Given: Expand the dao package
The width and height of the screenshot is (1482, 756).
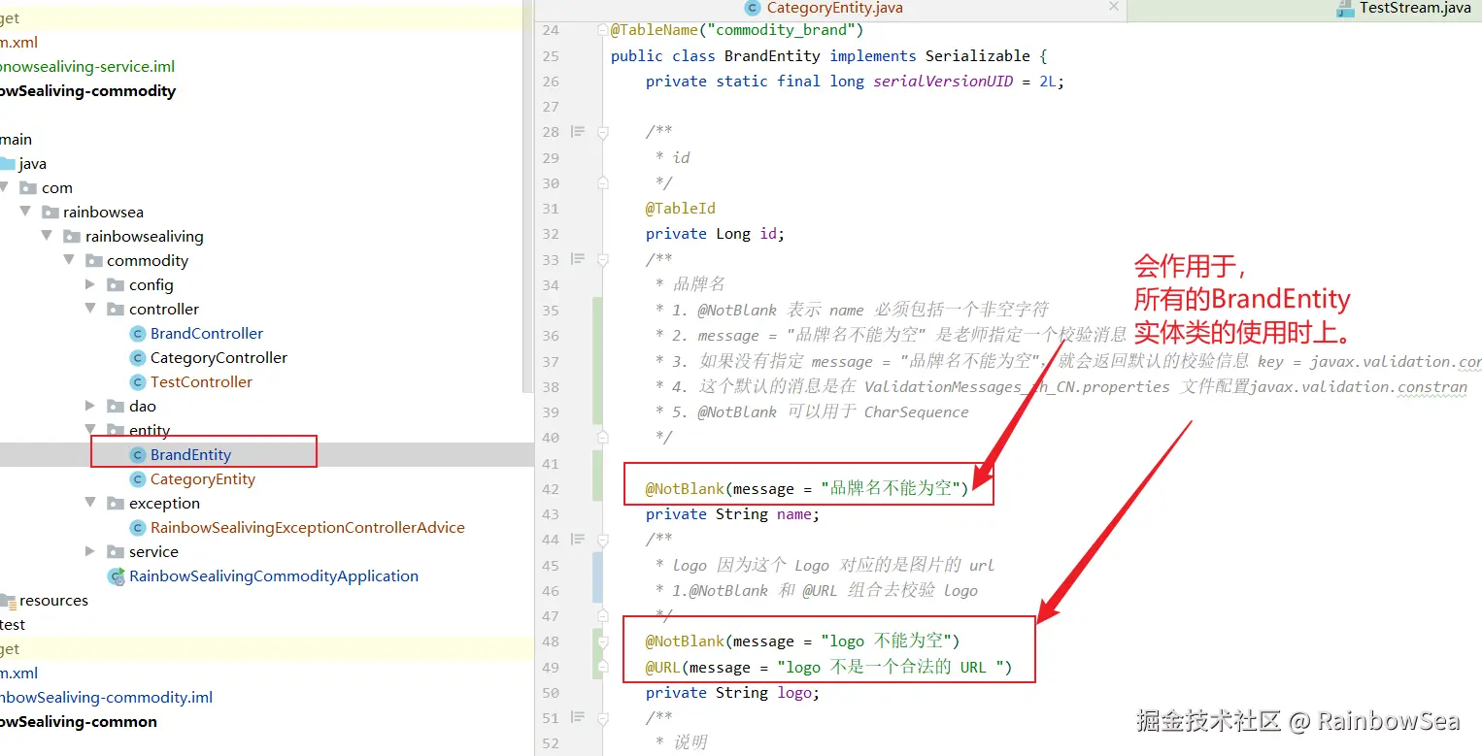Looking at the screenshot, I should pyautogui.click(x=90, y=406).
